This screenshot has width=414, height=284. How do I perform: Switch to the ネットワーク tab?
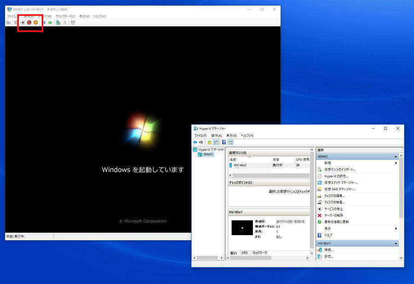click(259, 253)
